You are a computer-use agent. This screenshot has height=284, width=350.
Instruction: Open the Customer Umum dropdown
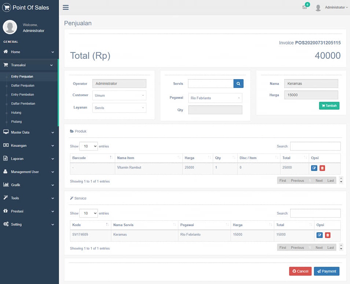pos(120,95)
